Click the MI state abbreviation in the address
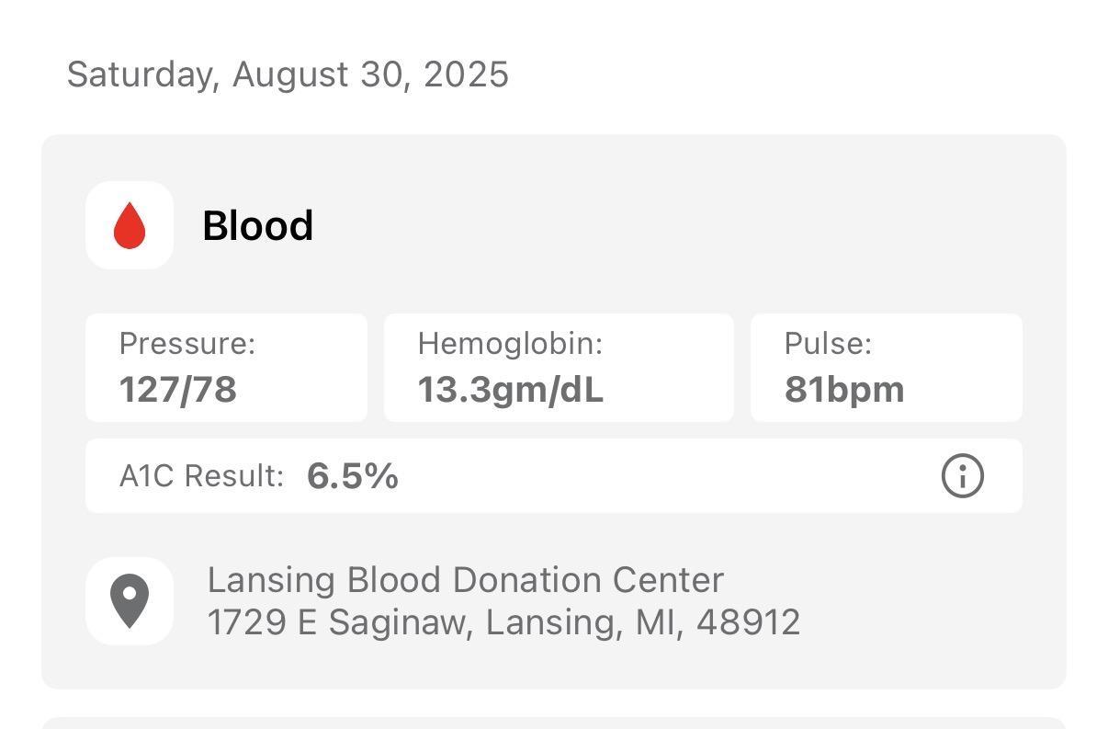The height and width of the screenshot is (729, 1108). (656, 622)
